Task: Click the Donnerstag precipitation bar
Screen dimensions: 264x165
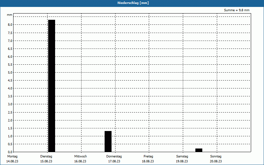Action: pos(108,142)
